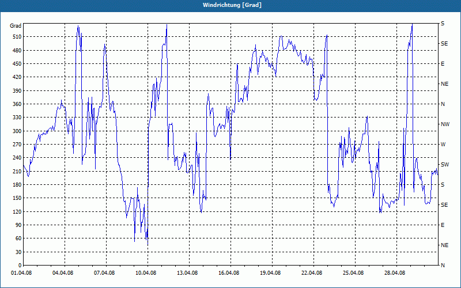Select the 480 degree axis value
Image resolution: width=461 pixels, height=288 pixels.
(x=17, y=51)
